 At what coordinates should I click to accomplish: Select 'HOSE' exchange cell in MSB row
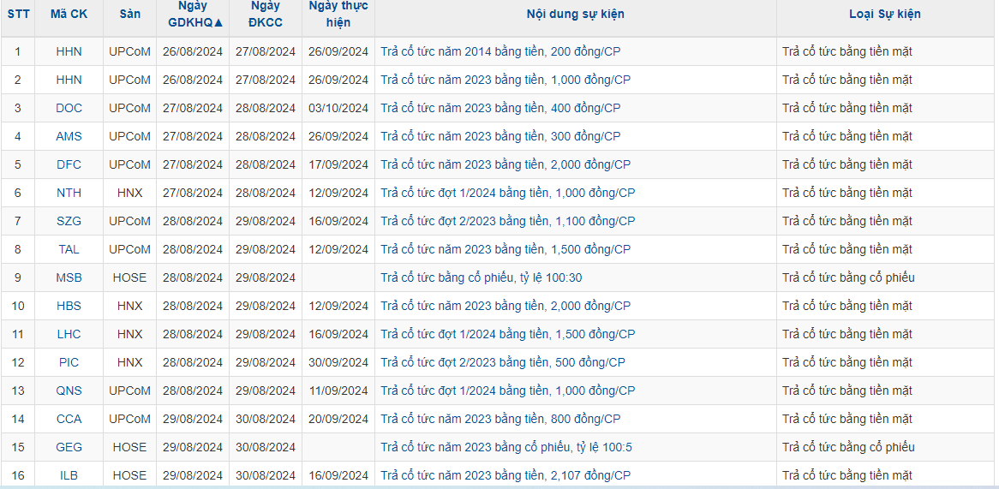point(130,277)
